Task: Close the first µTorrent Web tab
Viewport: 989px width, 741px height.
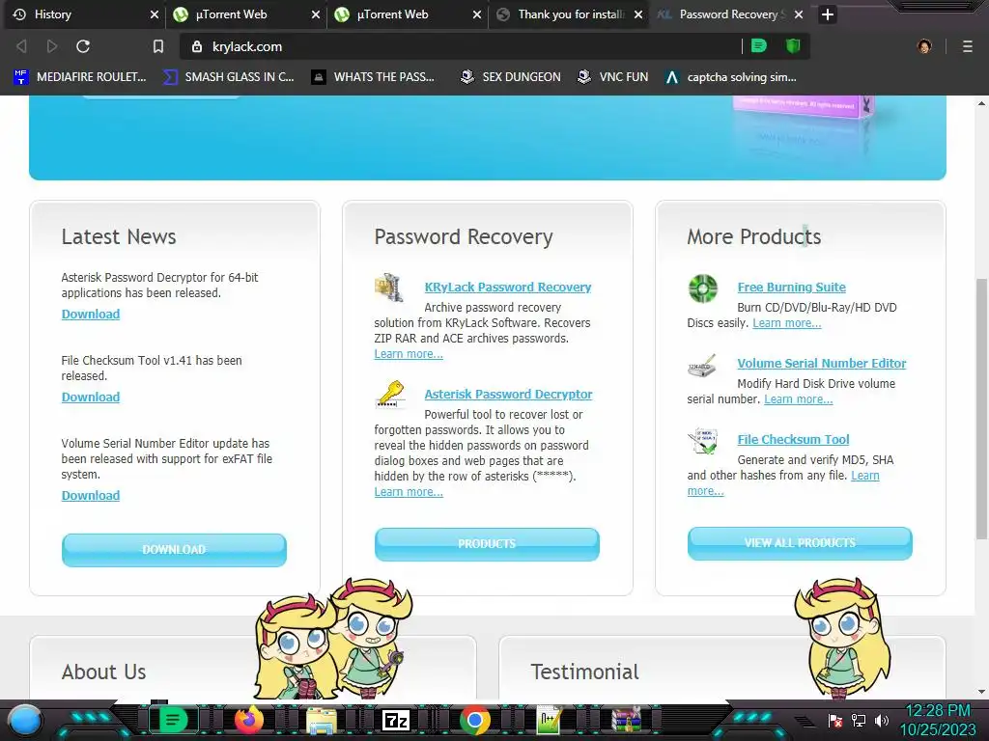Action: point(316,14)
